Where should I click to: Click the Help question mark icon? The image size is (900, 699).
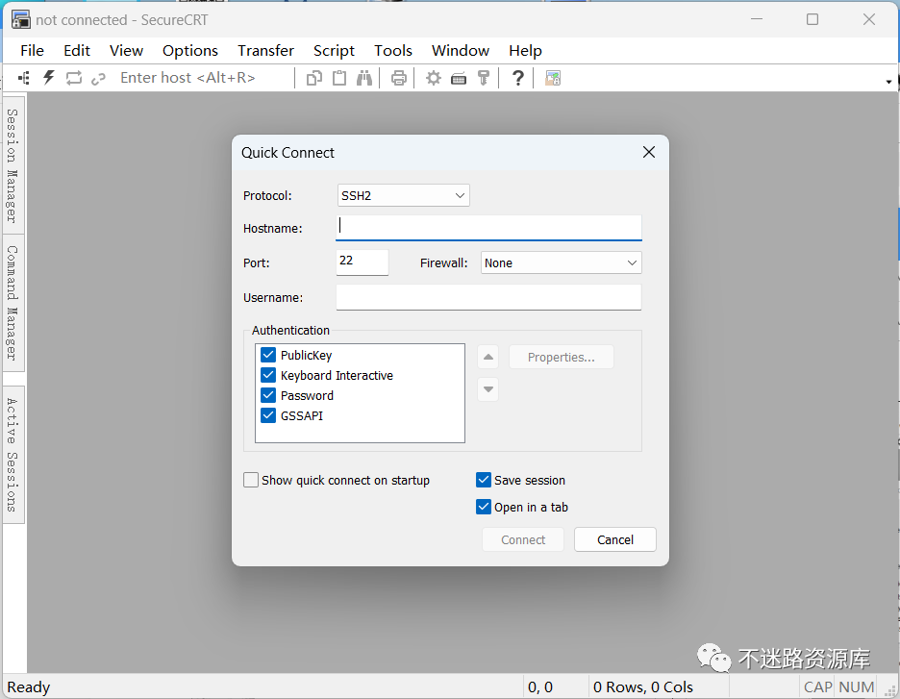517,78
